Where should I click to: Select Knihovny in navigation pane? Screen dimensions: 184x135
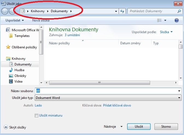tap(19, 59)
